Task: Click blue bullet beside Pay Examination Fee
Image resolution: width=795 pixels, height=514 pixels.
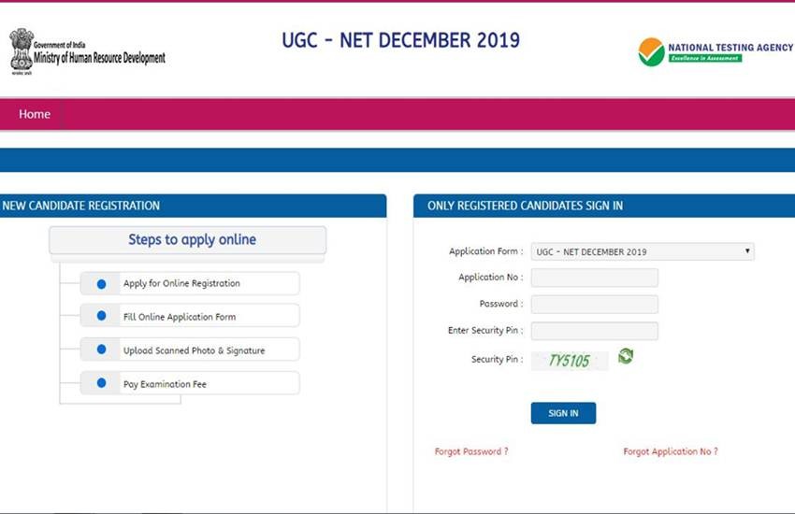Action: click(101, 383)
